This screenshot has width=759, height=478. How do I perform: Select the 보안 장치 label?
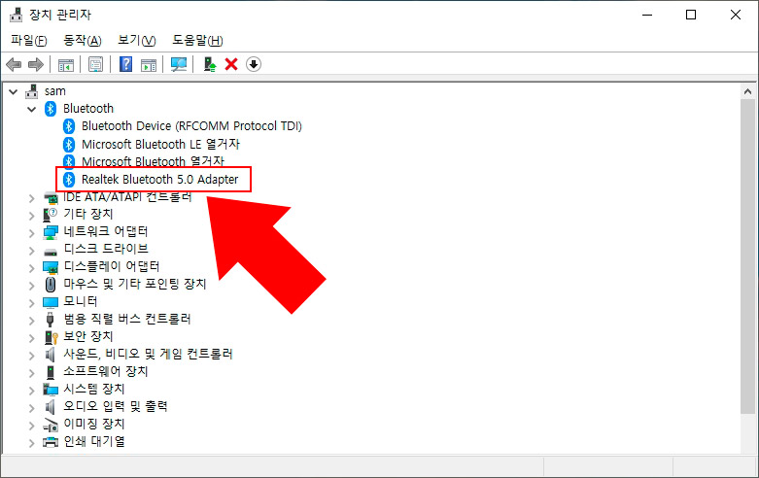[x=88, y=336]
